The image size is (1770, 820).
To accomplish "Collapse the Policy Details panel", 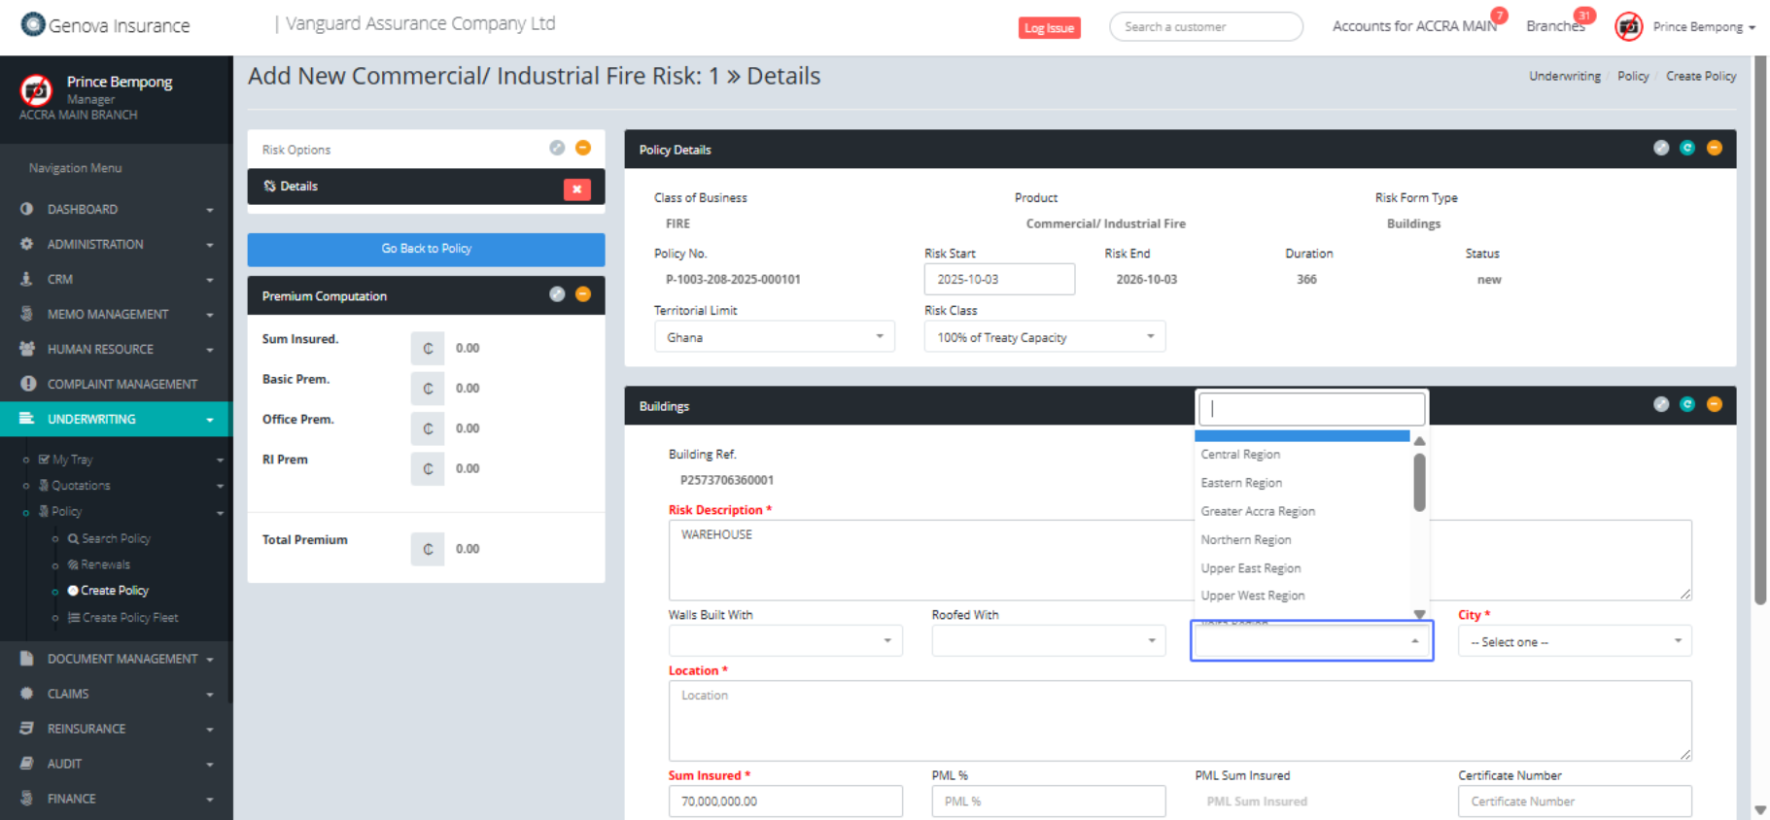I will click(x=1714, y=148).
